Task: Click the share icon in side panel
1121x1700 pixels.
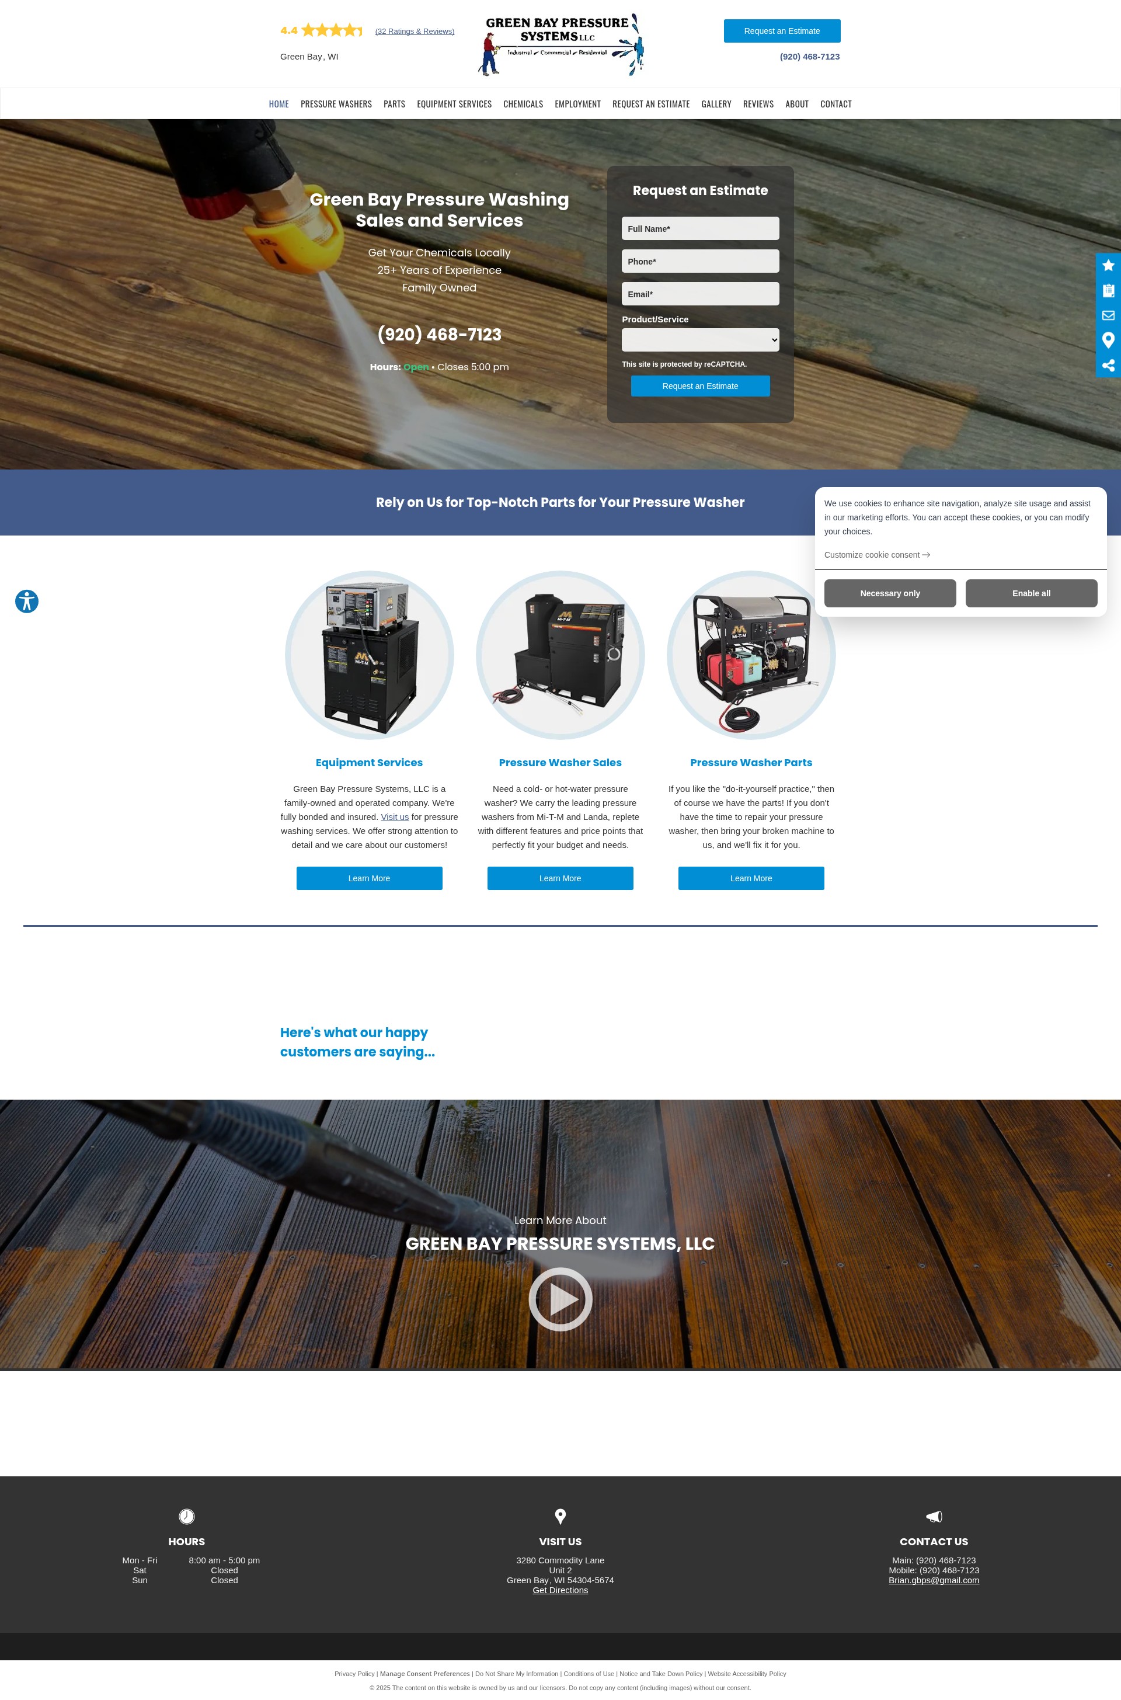Action: [x=1108, y=366]
